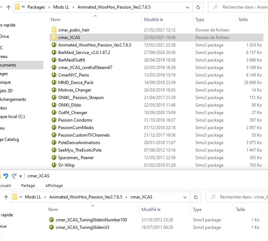Click the folder icon in the top address bar
The width and height of the screenshot is (268, 241).
click(17, 7)
